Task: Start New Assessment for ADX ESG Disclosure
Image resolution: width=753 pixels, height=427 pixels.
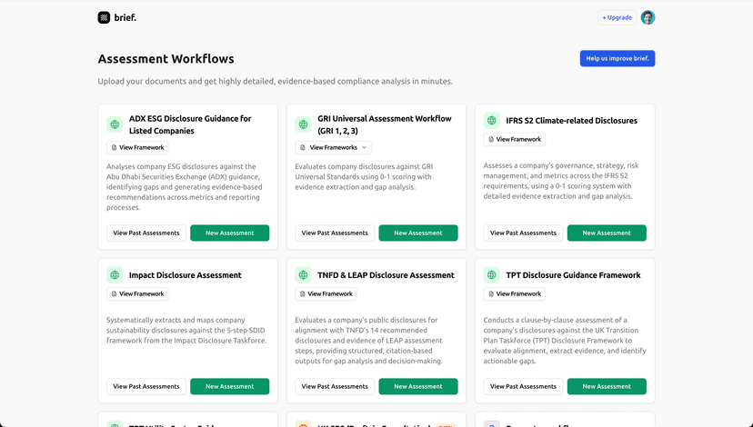Action: [229, 233]
